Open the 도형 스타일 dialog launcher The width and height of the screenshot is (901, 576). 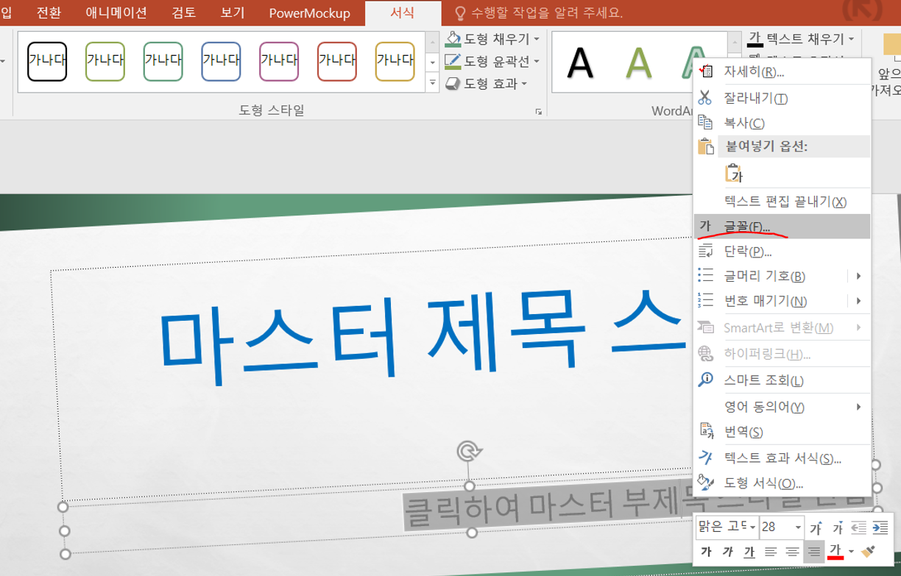pyautogui.click(x=539, y=112)
